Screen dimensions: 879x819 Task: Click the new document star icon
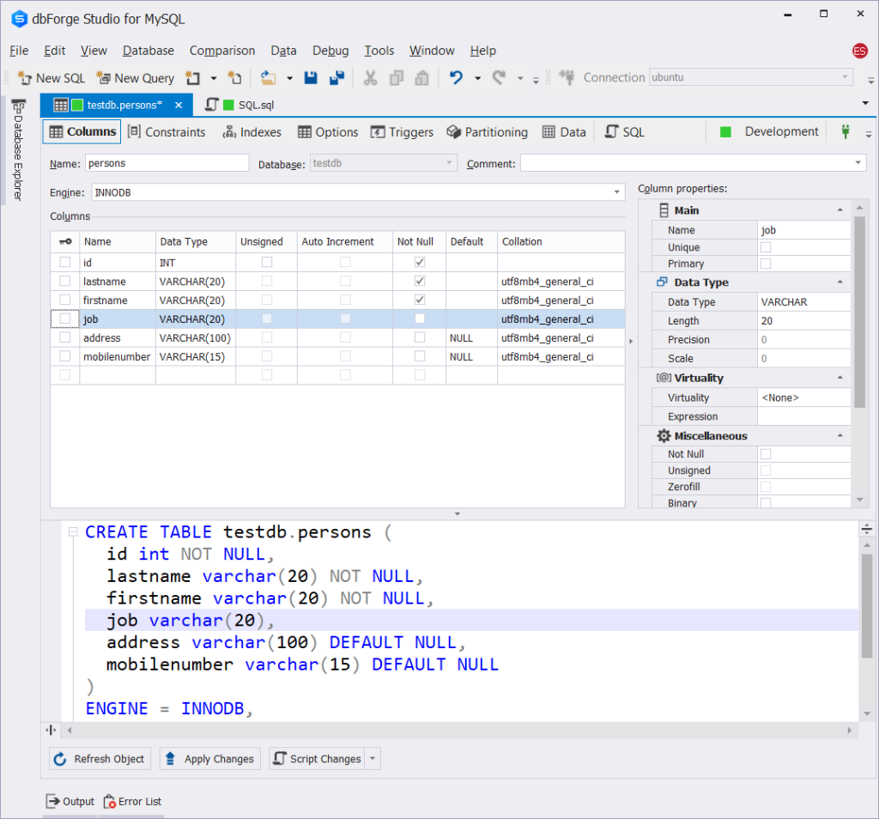(x=234, y=78)
